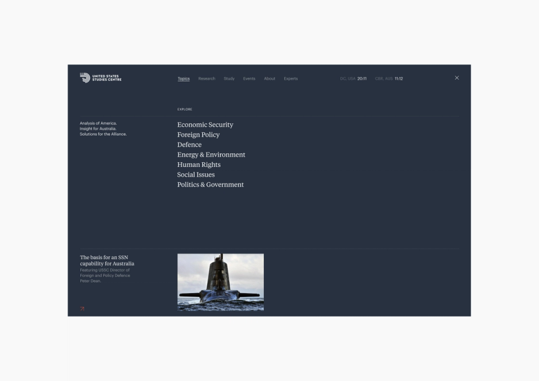Select the Social Issues topic

click(196, 175)
